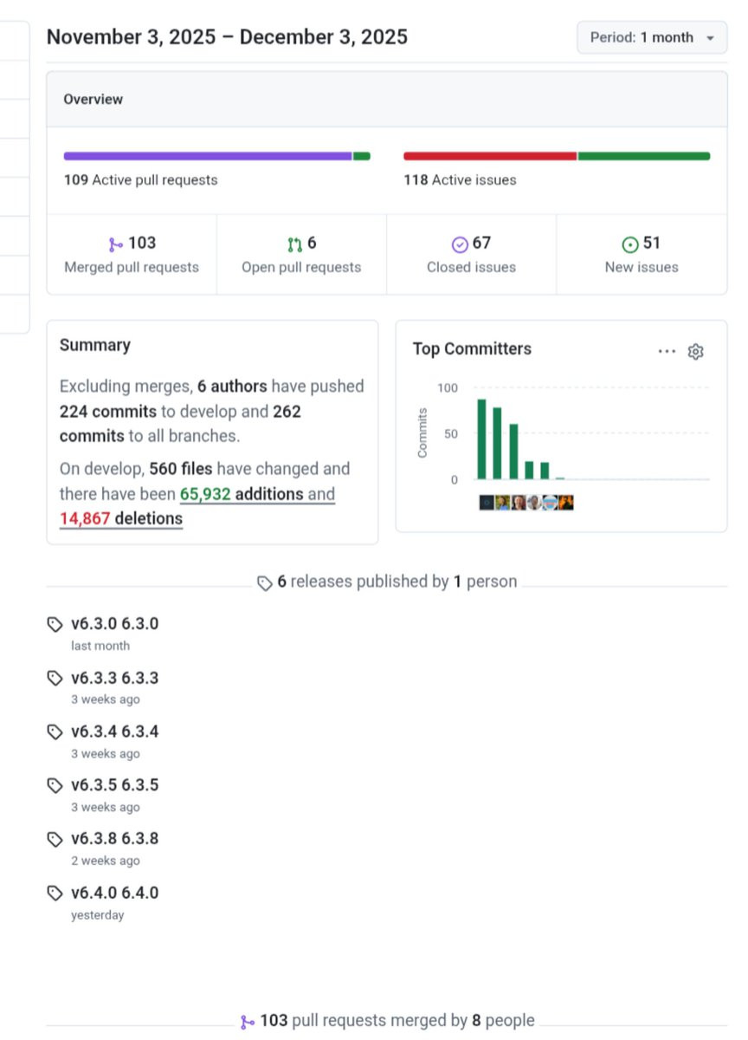Click the 65,932 additions link

pyautogui.click(x=242, y=494)
